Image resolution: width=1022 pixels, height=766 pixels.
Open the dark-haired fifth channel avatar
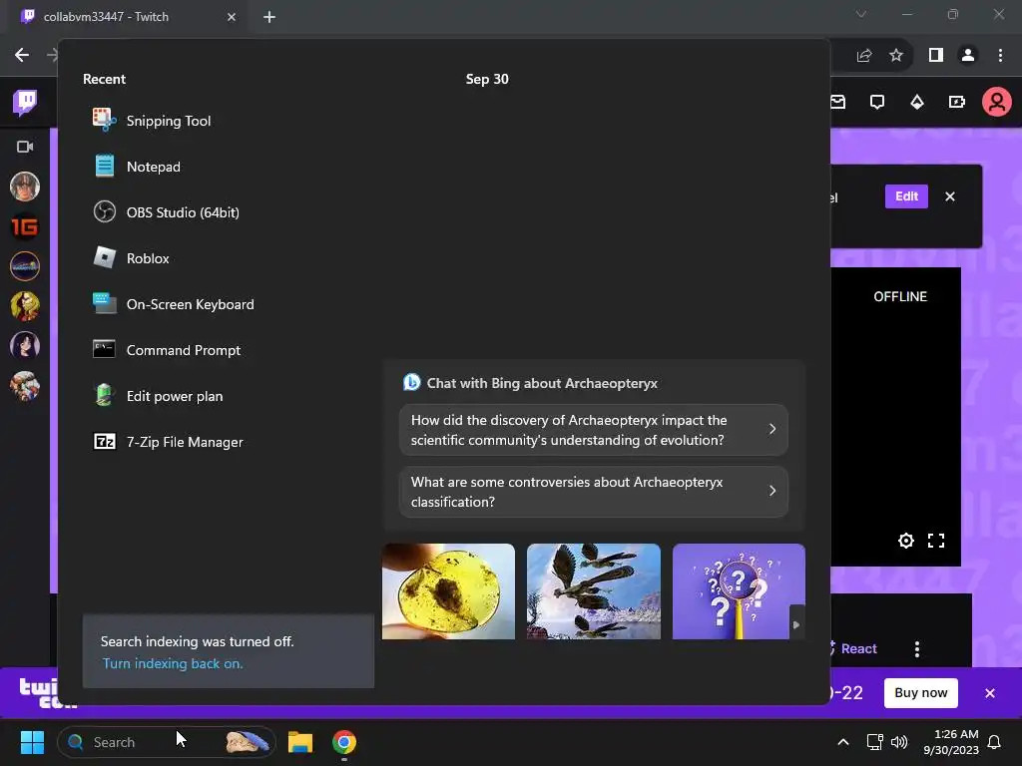click(x=25, y=345)
